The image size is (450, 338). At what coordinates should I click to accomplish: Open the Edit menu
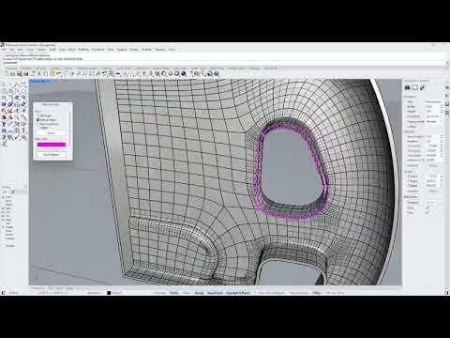(11, 50)
